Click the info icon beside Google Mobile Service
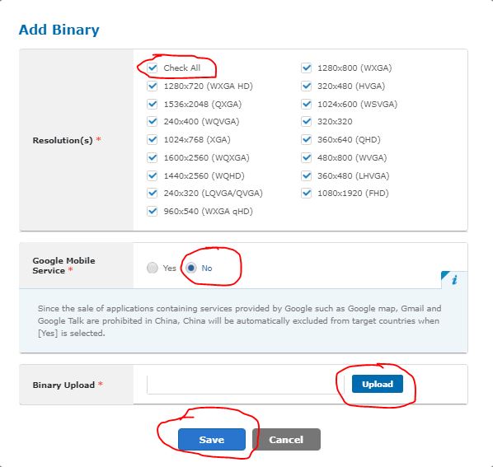The image size is (493, 467). [x=454, y=279]
